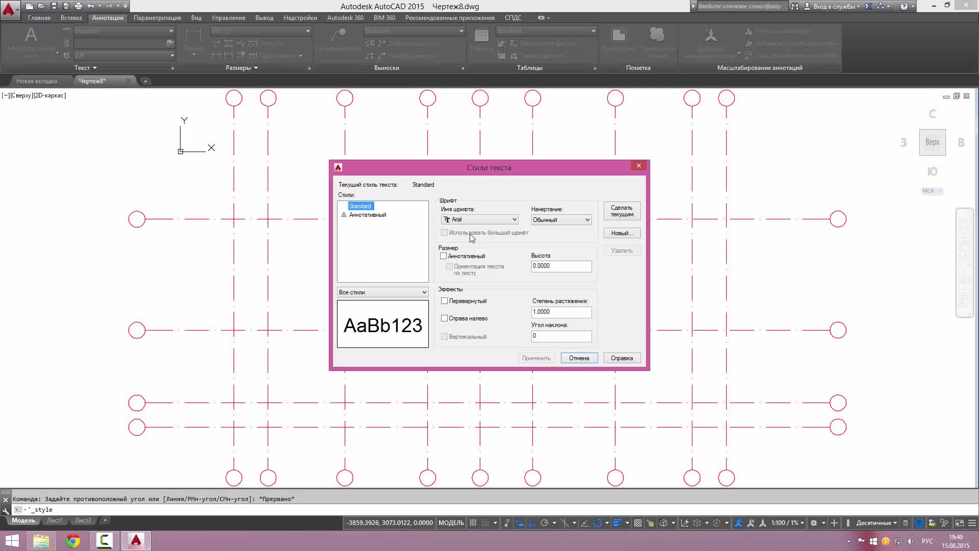Click the Вертикальный checkbox

(x=444, y=337)
